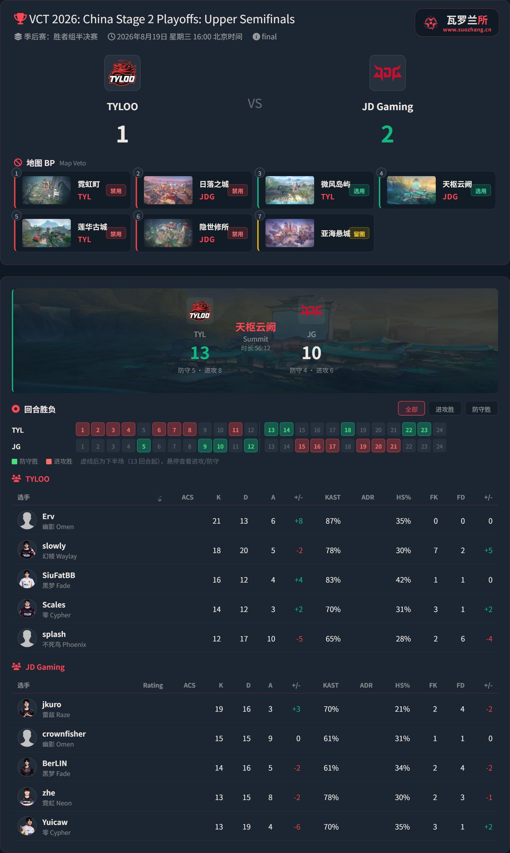Open the 微风岛屿 map thumbnail
This screenshot has height=853, width=510.
click(290, 190)
